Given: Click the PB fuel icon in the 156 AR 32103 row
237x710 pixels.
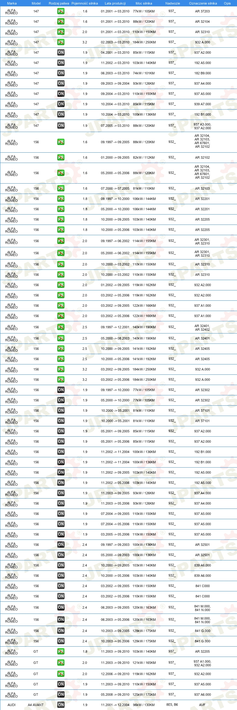Looking at the screenshot, I should tap(61, 188).
